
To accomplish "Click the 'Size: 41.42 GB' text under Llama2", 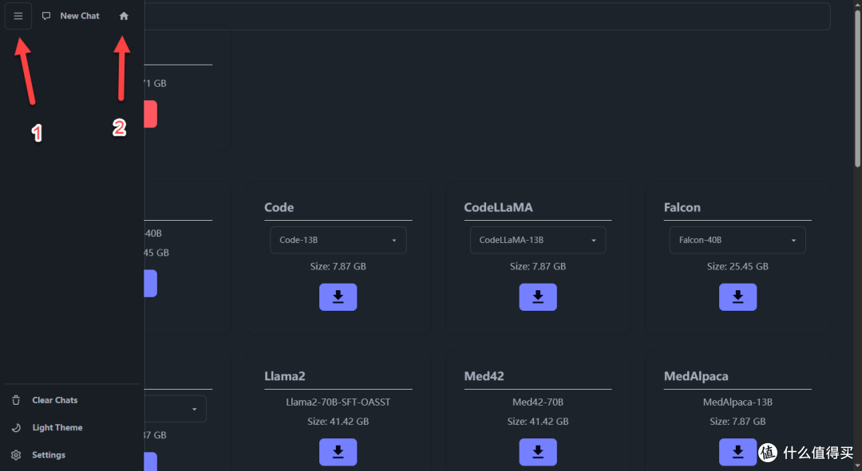I will (338, 422).
